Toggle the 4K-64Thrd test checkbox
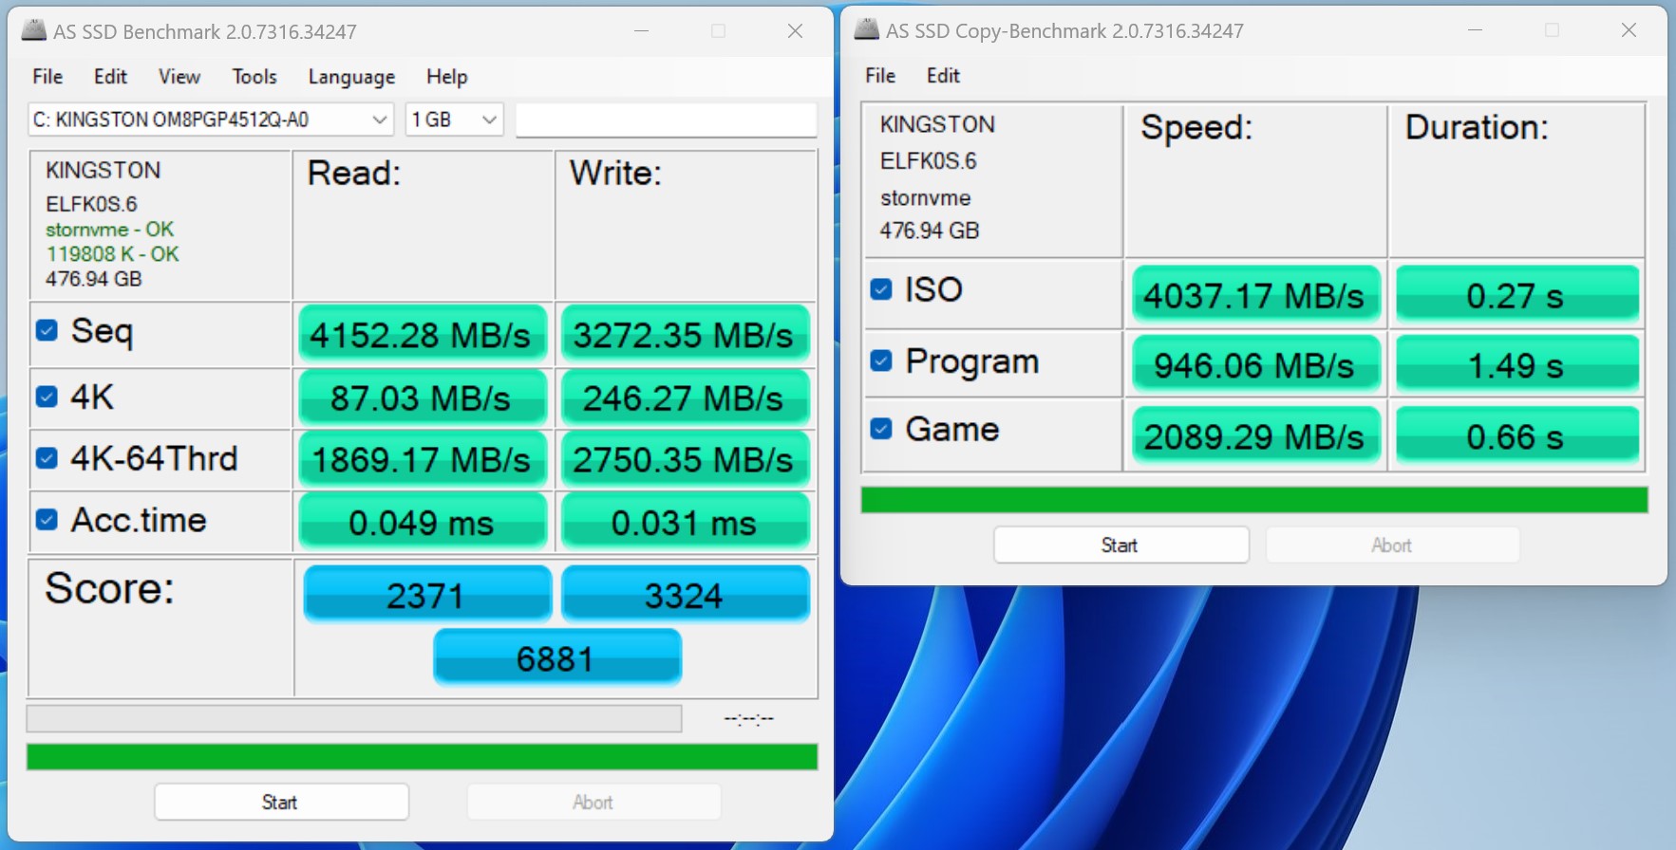The image size is (1676, 850). click(x=47, y=458)
